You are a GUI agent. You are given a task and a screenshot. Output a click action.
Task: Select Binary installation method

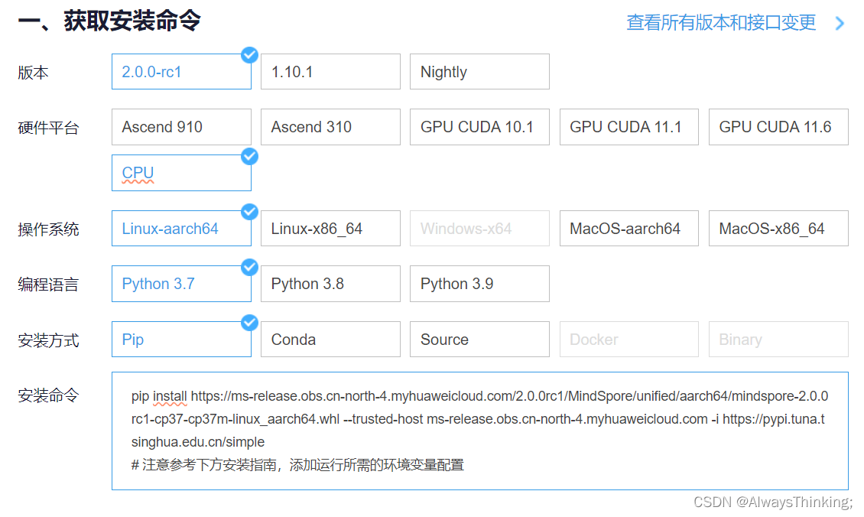778,340
